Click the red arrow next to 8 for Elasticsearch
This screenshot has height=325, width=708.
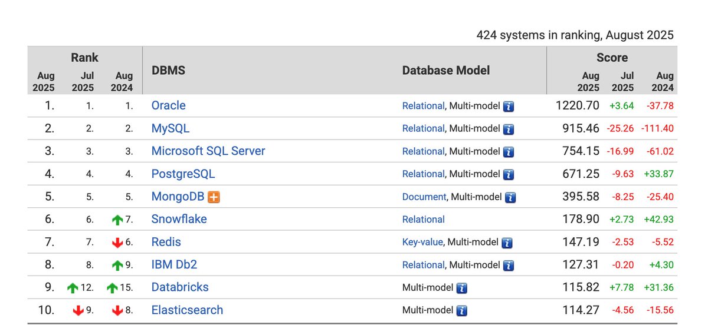click(x=117, y=311)
